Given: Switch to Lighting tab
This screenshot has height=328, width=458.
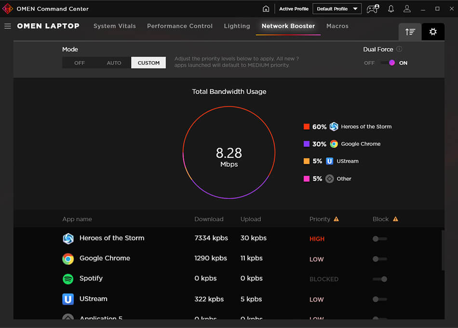Looking at the screenshot, I should pos(237,26).
